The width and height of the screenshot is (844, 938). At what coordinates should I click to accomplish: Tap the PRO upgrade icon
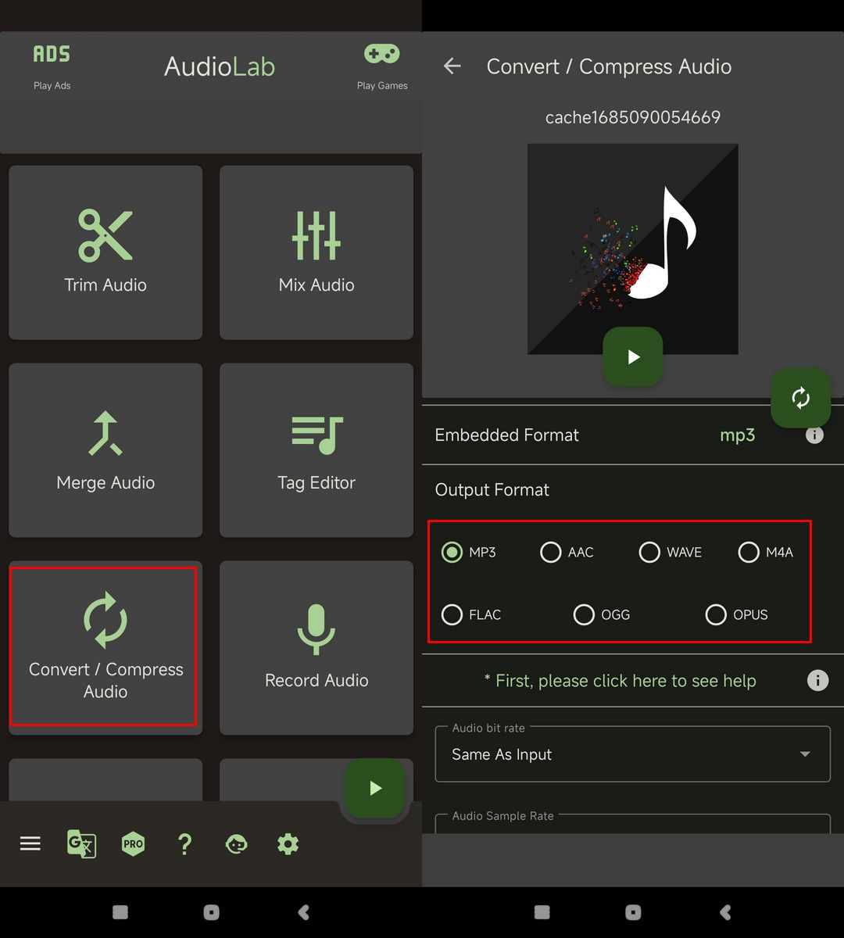tap(133, 843)
